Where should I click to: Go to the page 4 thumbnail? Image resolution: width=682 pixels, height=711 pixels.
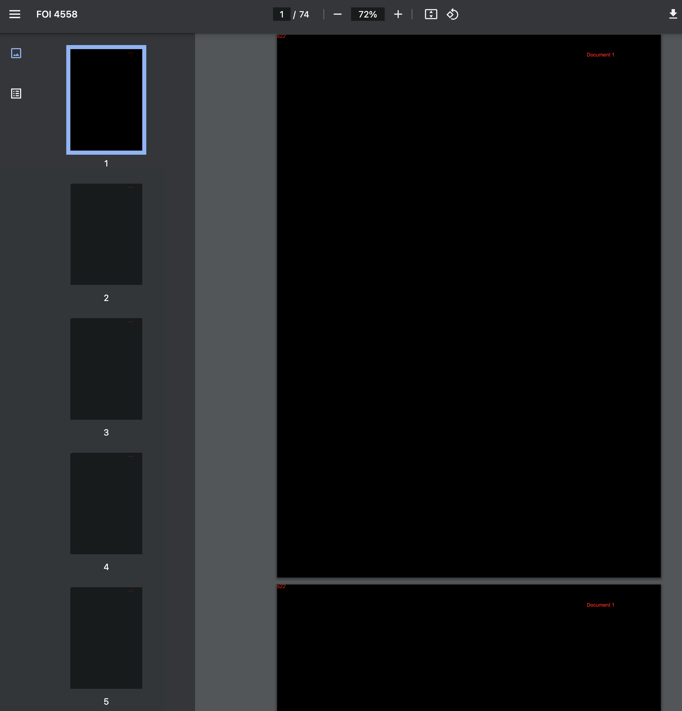pyautogui.click(x=106, y=503)
